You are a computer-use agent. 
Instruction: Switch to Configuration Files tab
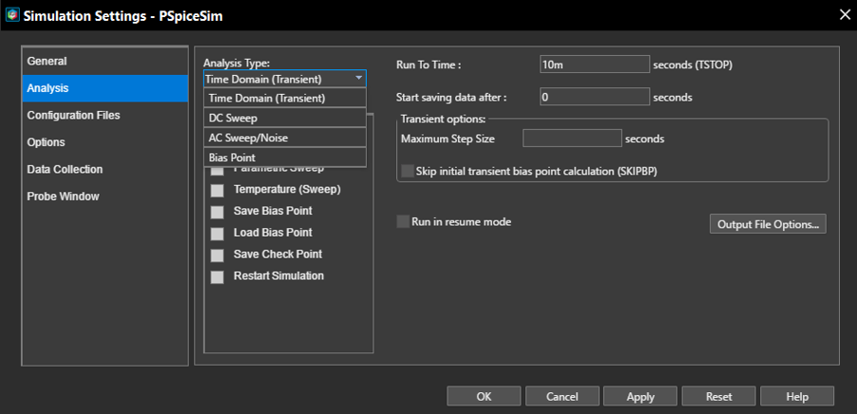(x=105, y=115)
